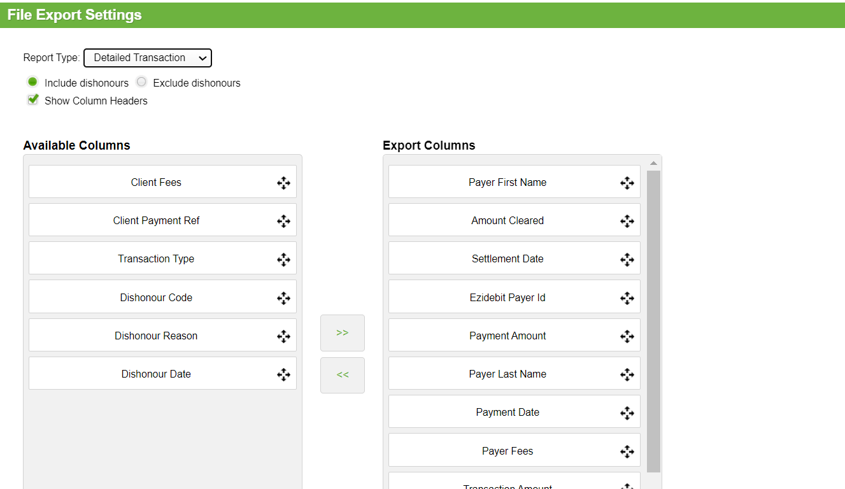Viewport: 845px width, 489px height.
Task: Click the Transaction Type column label
Action: 156,259
